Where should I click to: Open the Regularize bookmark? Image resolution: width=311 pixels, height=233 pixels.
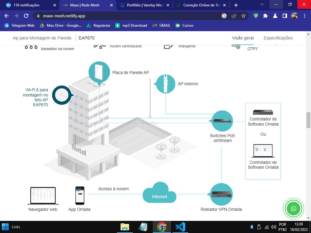98,25
